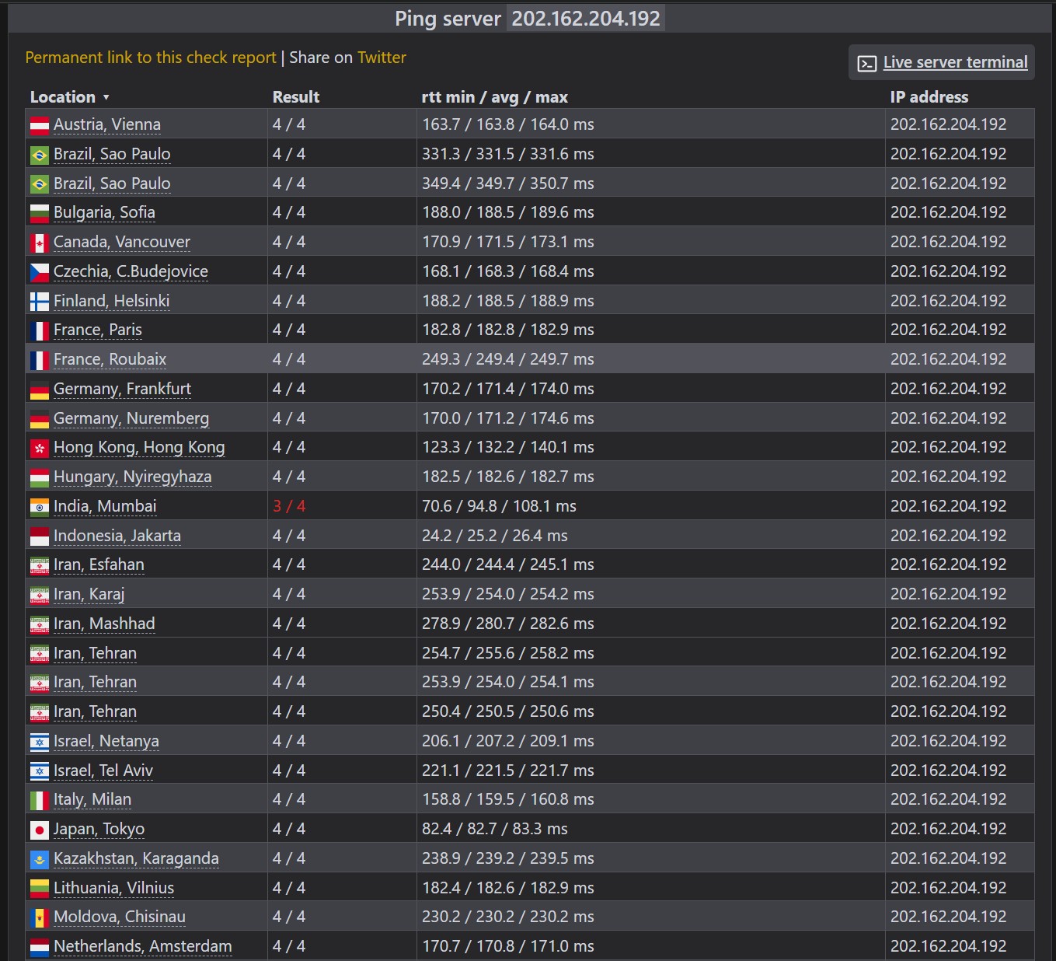
Task: Open the Netherlands, Amsterdam location link
Action: (143, 946)
